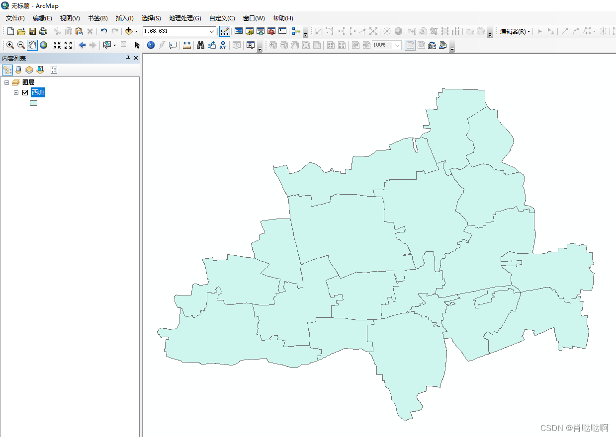Select the 西塘 layer name

click(x=38, y=92)
